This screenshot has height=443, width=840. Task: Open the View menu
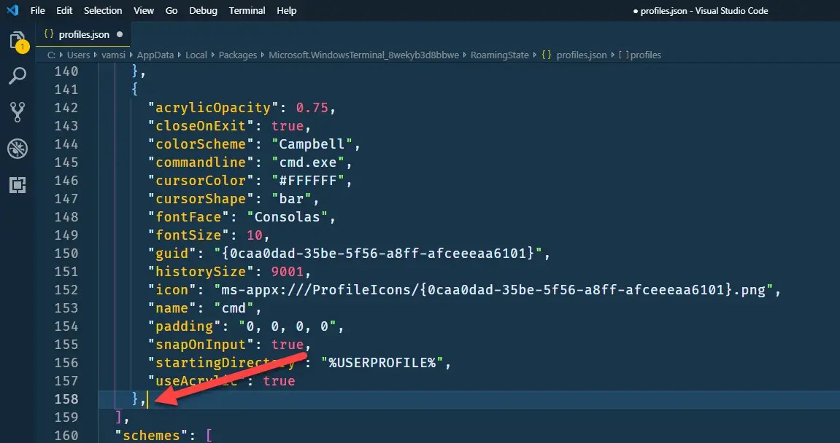[144, 11]
